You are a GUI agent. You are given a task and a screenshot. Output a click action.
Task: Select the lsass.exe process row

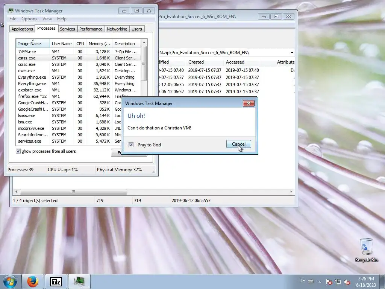[69, 116]
